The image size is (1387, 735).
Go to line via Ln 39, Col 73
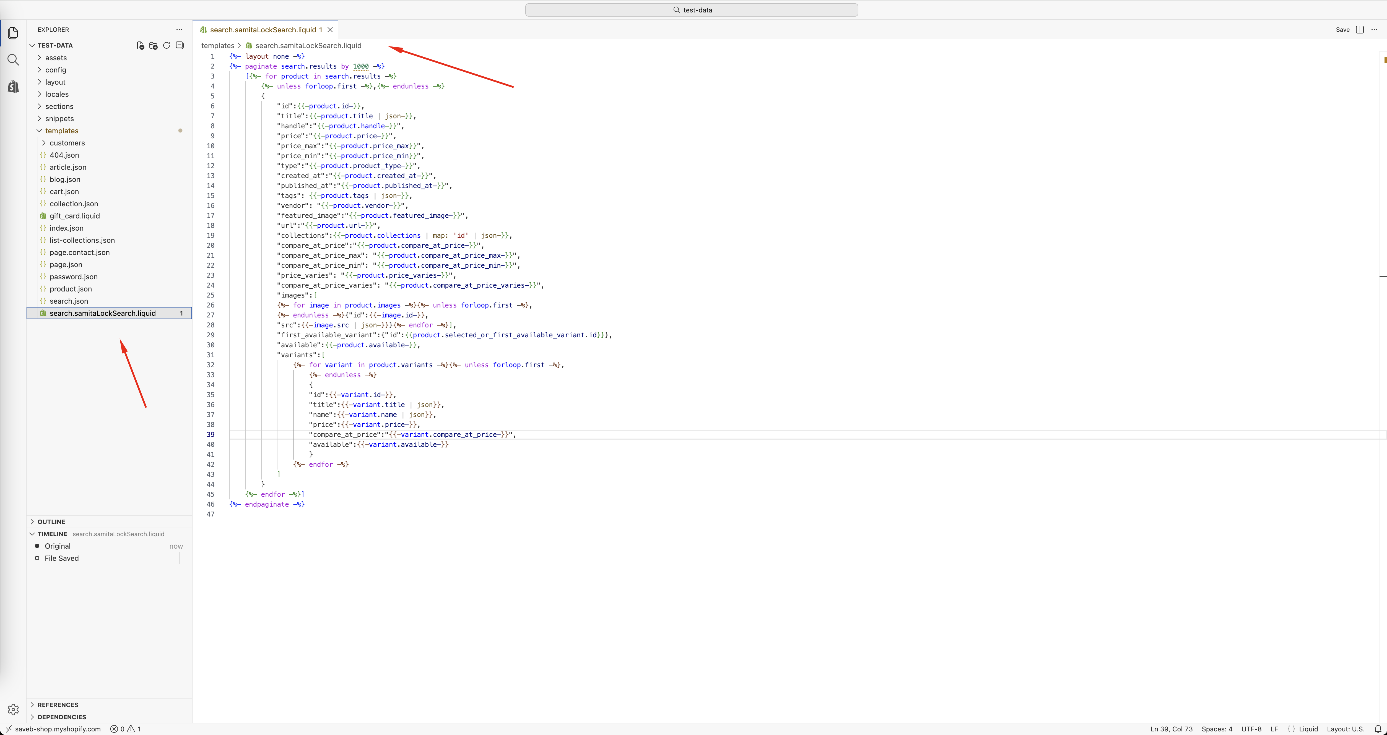click(x=1172, y=729)
